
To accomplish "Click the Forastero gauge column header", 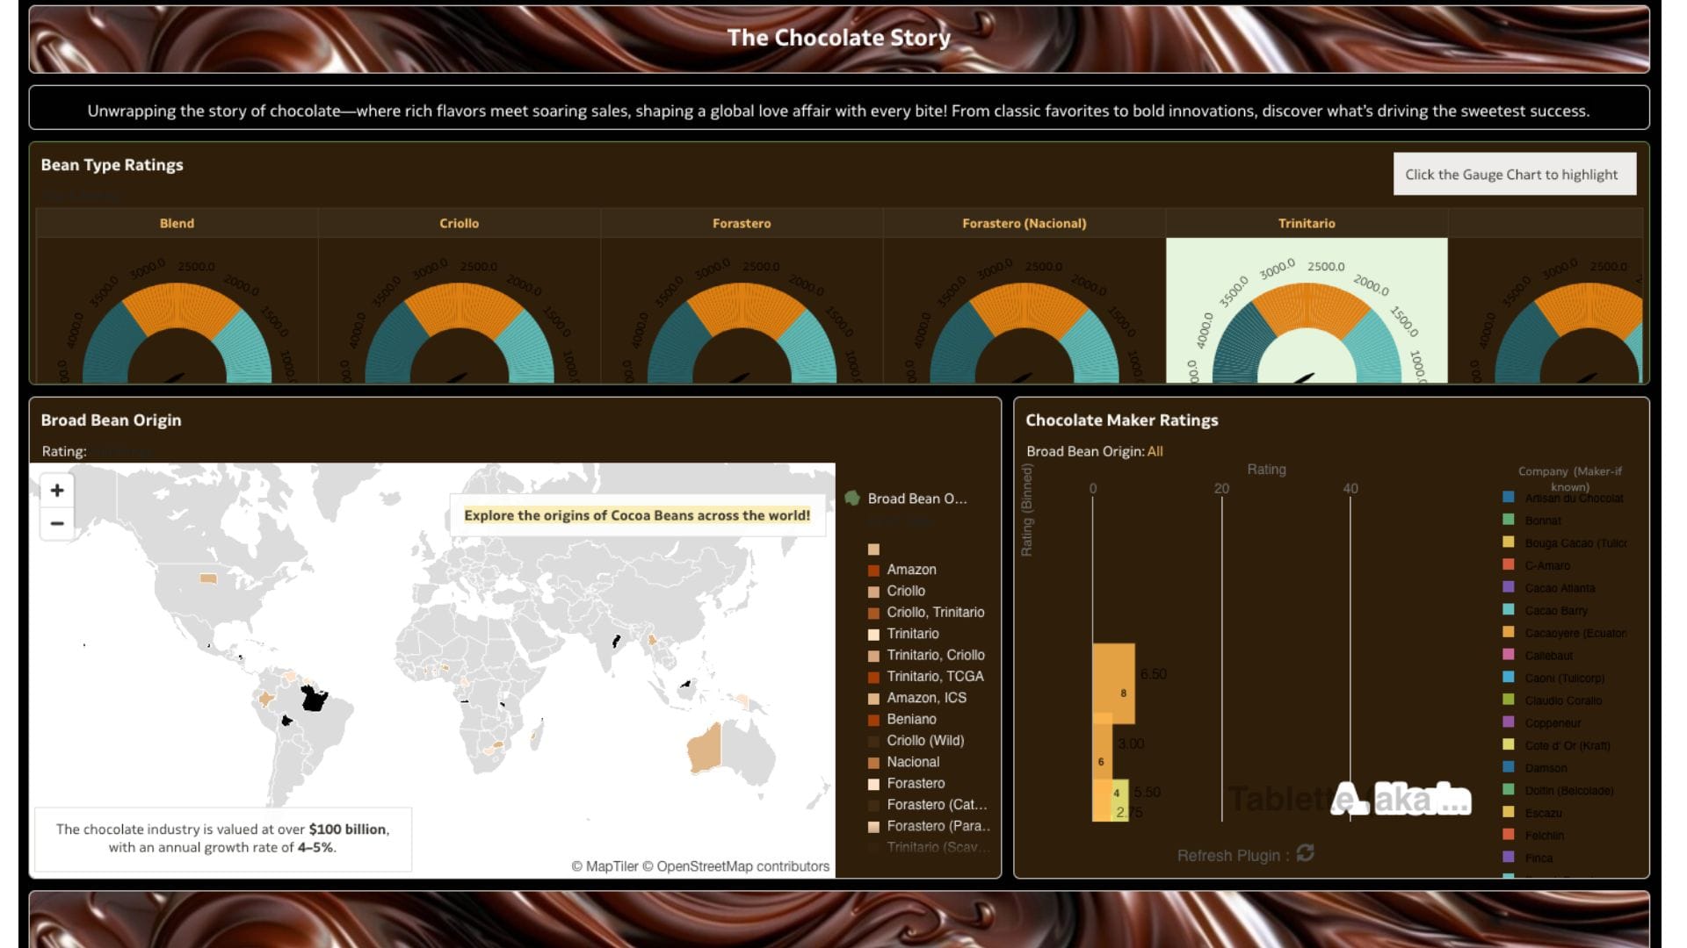I will tap(742, 223).
